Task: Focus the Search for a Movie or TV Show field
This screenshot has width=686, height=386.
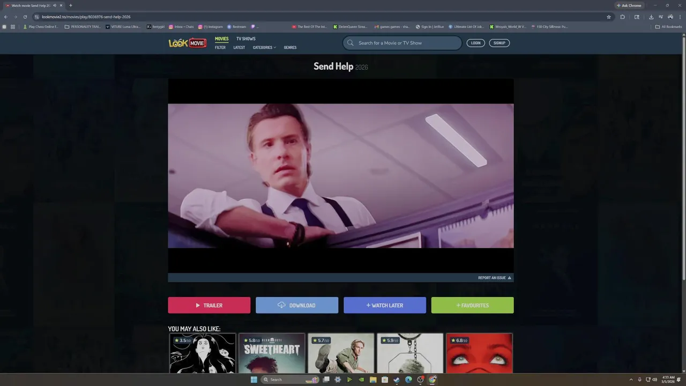Action: [x=402, y=43]
